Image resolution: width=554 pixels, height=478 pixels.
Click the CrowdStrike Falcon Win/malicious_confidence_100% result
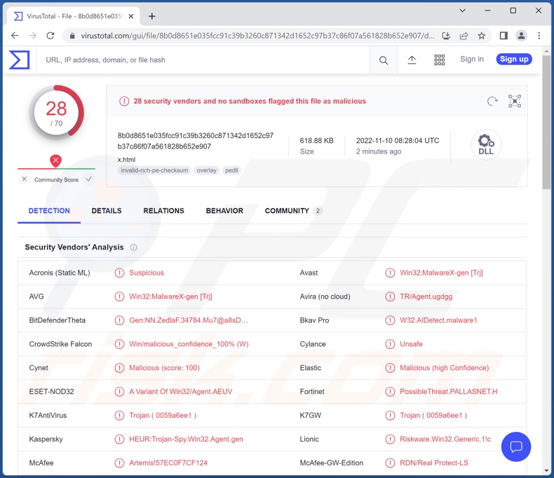point(189,344)
